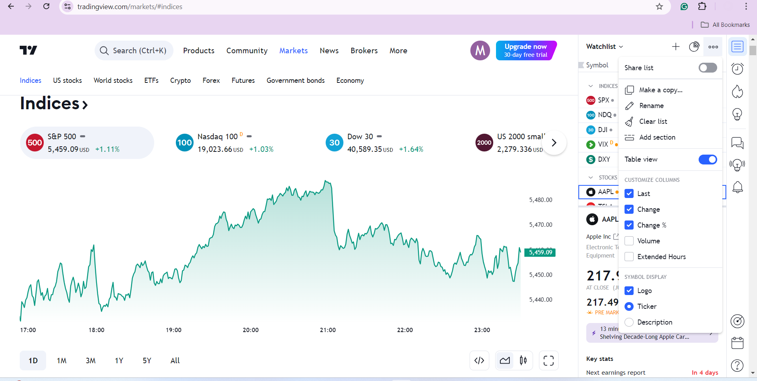Choose Make a copy… in menu

tap(670, 90)
